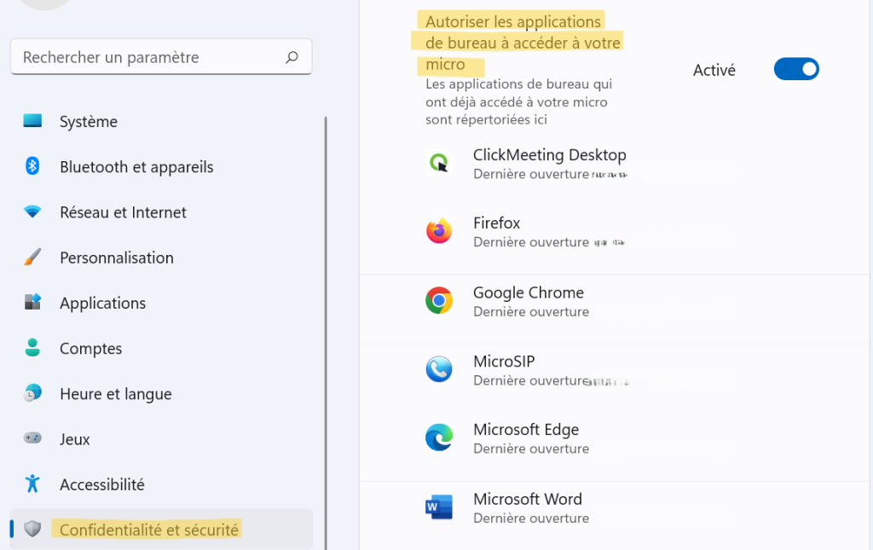Click the Comptes person icon
The image size is (873, 550).
(32, 347)
